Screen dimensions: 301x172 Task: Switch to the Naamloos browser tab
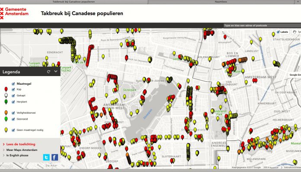221,2
